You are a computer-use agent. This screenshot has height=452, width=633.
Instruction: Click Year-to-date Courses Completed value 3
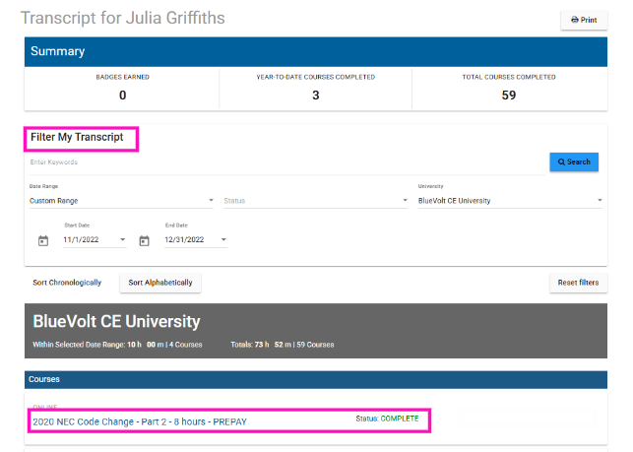pos(316,96)
